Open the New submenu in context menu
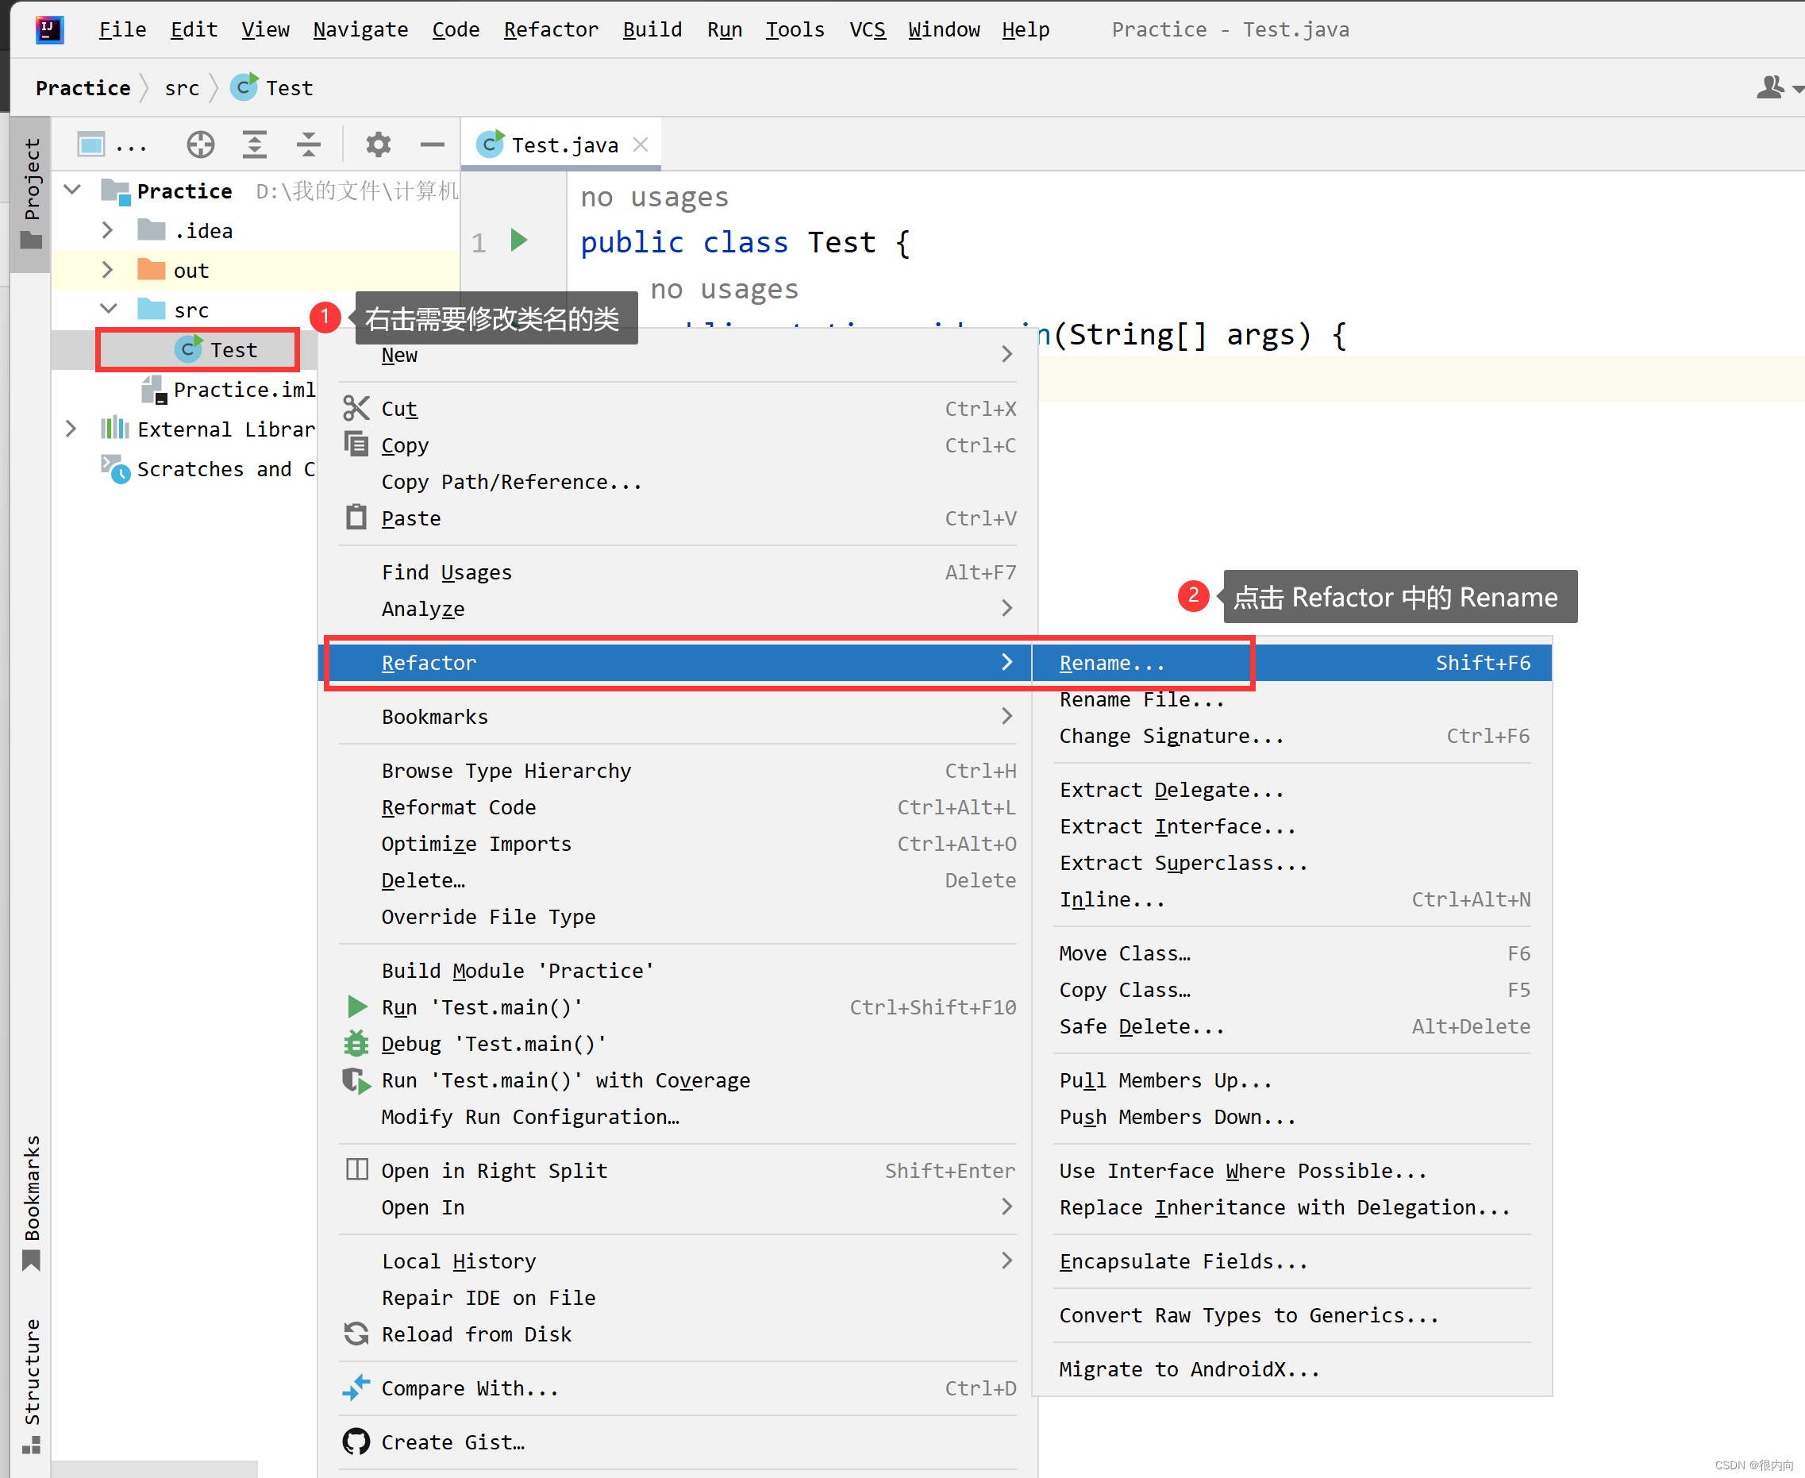 [x=678, y=355]
